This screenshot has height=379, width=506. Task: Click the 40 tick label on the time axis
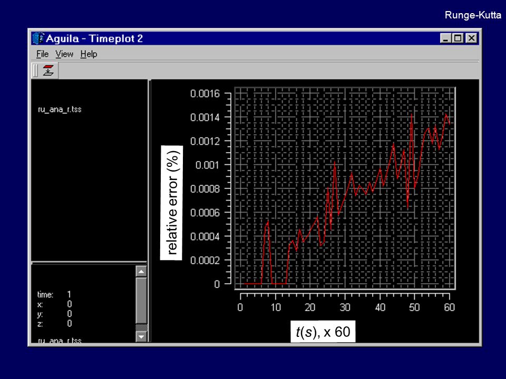coord(380,307)
